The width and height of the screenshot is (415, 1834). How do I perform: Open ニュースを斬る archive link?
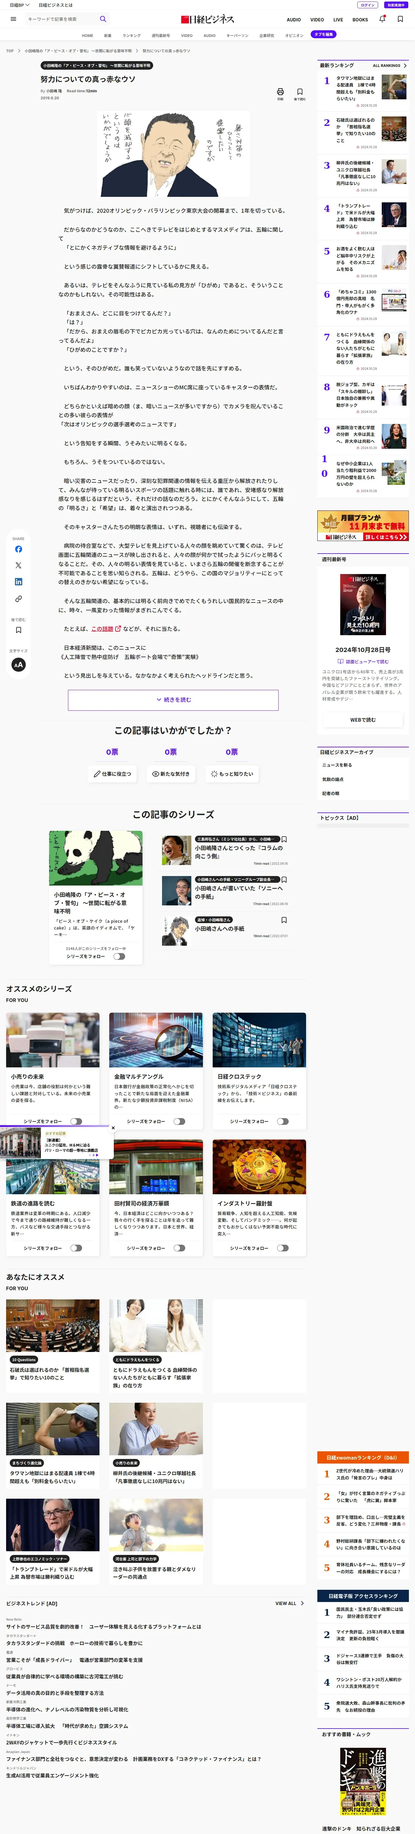337,765
